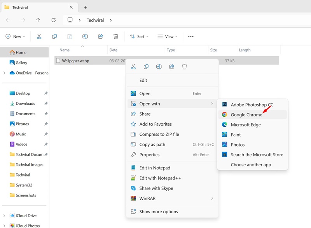This screenshot has width=311, height=228.
Task: Open the See more three-dots menu
Action: point(190,36)
